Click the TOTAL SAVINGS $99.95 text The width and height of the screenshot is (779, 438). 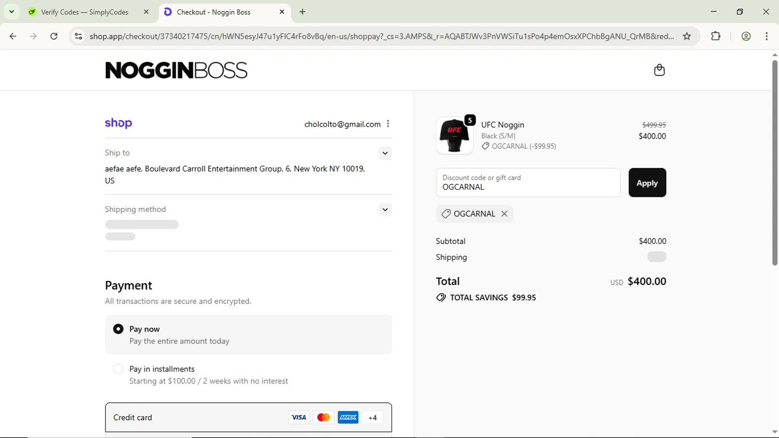pos(493,298)
